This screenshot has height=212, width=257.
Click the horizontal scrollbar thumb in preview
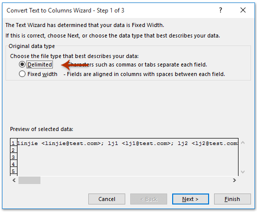tap(29, 180)
